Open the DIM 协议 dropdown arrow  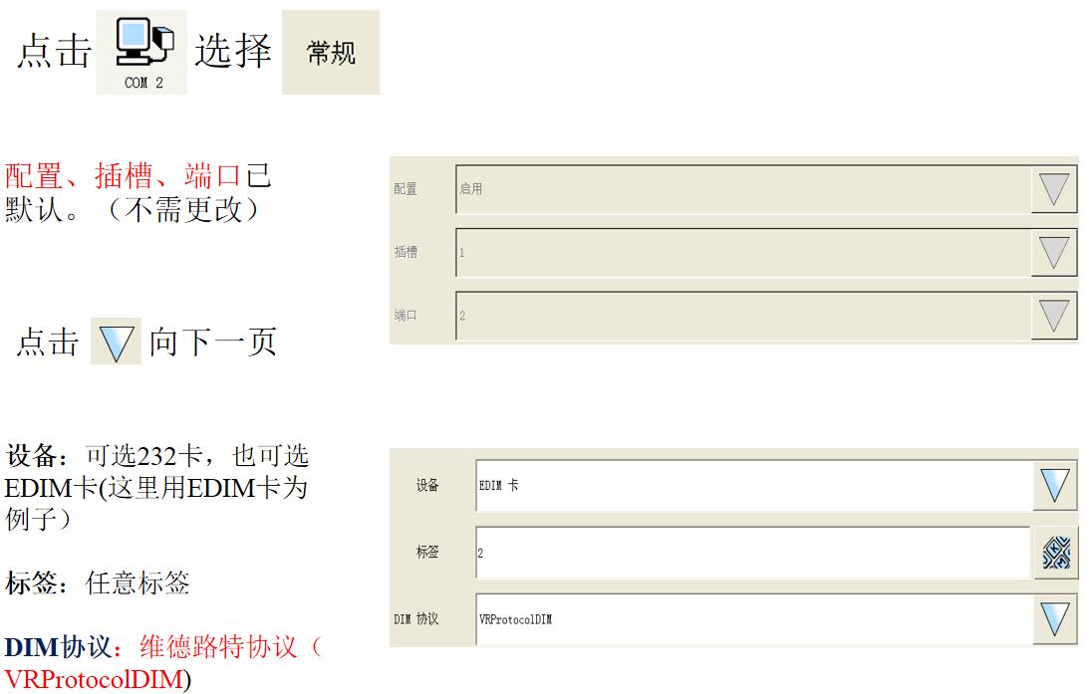point(1054,619)
